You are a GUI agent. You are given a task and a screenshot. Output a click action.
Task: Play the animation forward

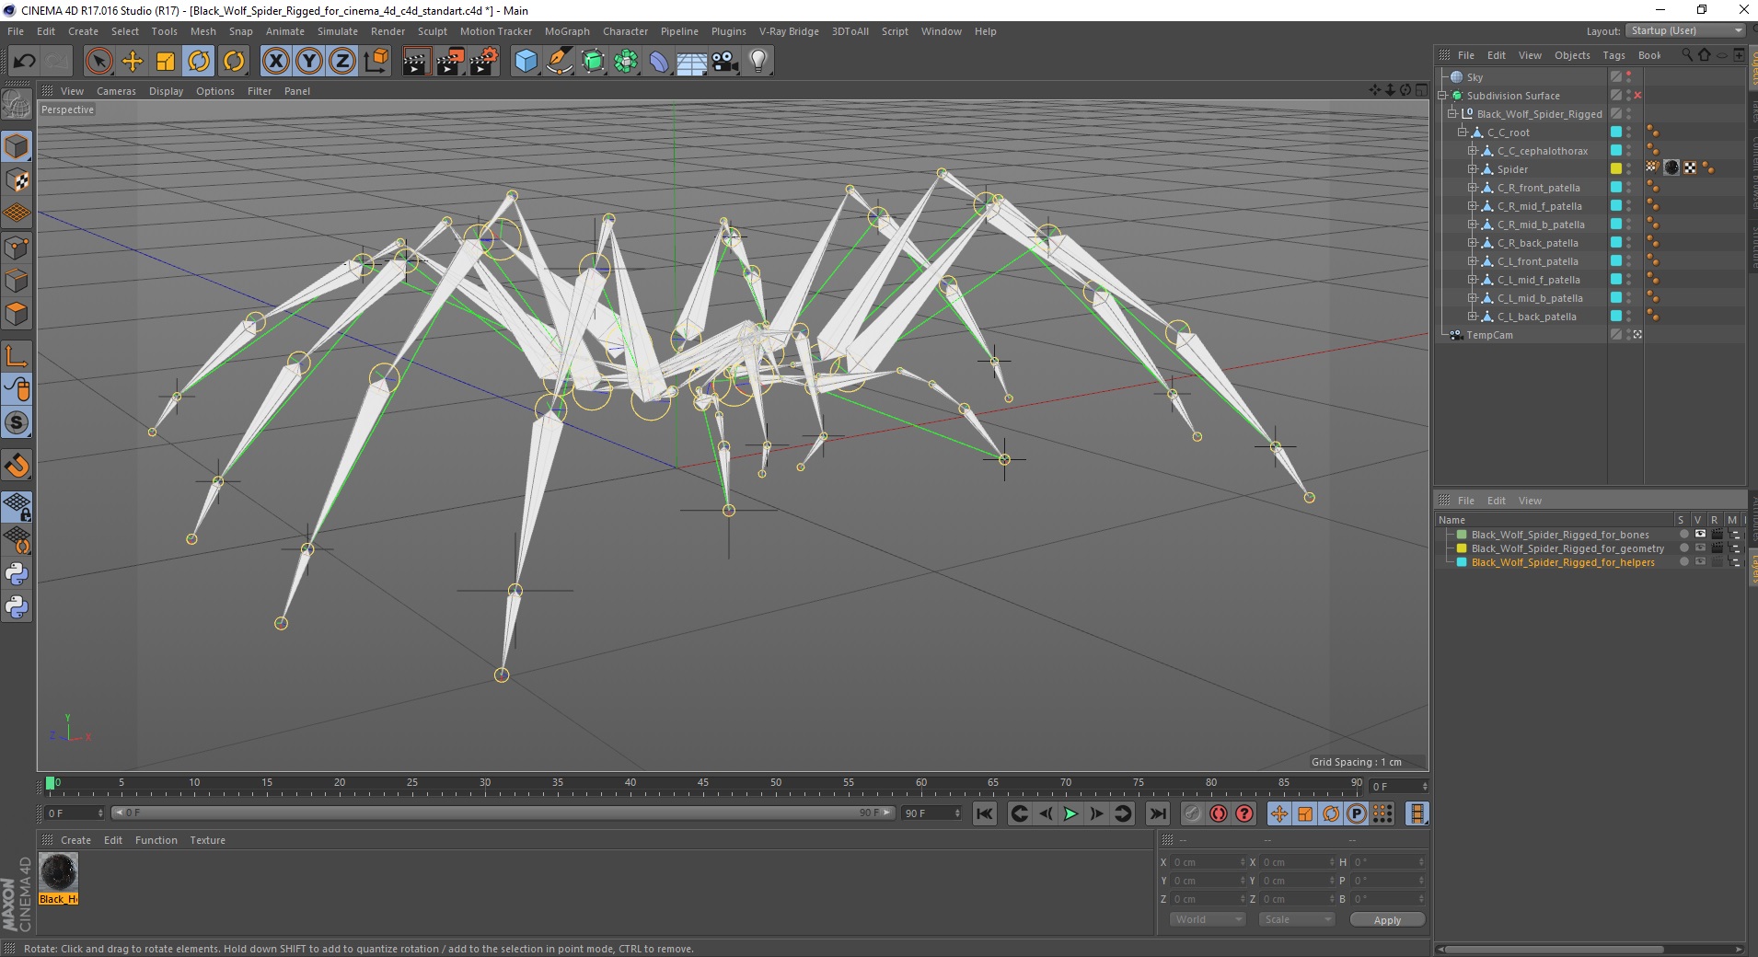point(1070,813)
